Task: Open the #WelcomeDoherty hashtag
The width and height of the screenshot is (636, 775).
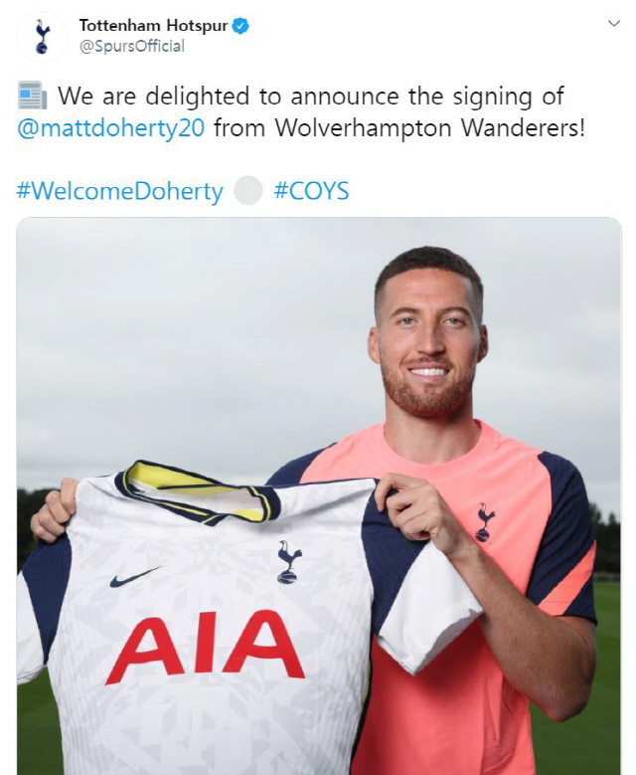Action: point(120,191)
